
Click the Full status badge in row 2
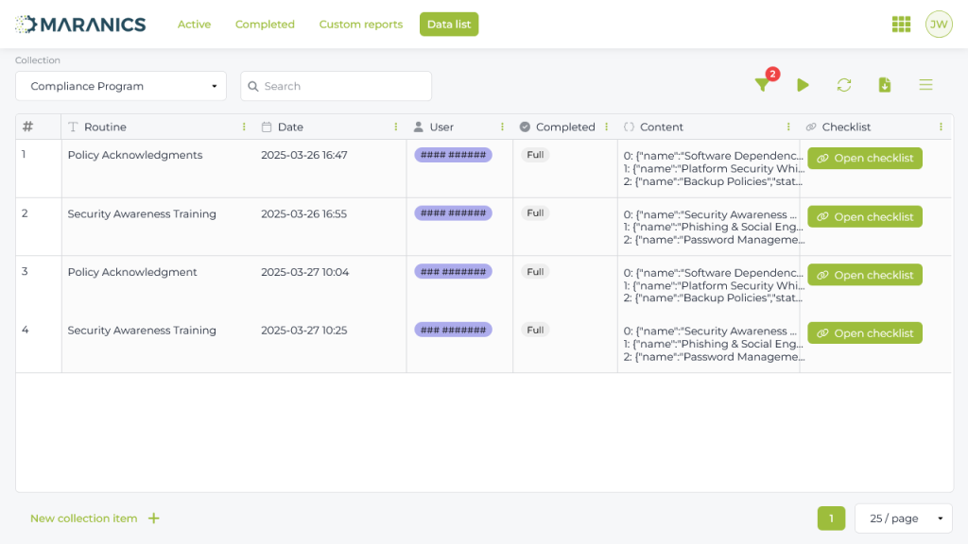[535, 212]
